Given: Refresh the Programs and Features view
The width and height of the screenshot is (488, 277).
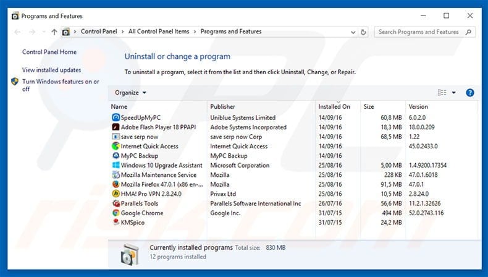Looking at the screenshot, I should point(363,32).
